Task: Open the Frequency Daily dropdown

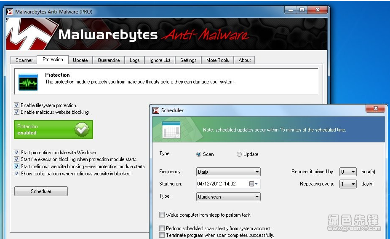Action: pyautogui.click(x=228, y=172)
